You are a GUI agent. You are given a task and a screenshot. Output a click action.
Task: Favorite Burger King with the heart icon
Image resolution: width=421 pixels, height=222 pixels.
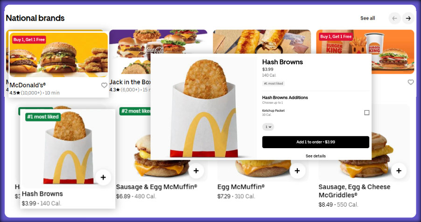point(411,82)
